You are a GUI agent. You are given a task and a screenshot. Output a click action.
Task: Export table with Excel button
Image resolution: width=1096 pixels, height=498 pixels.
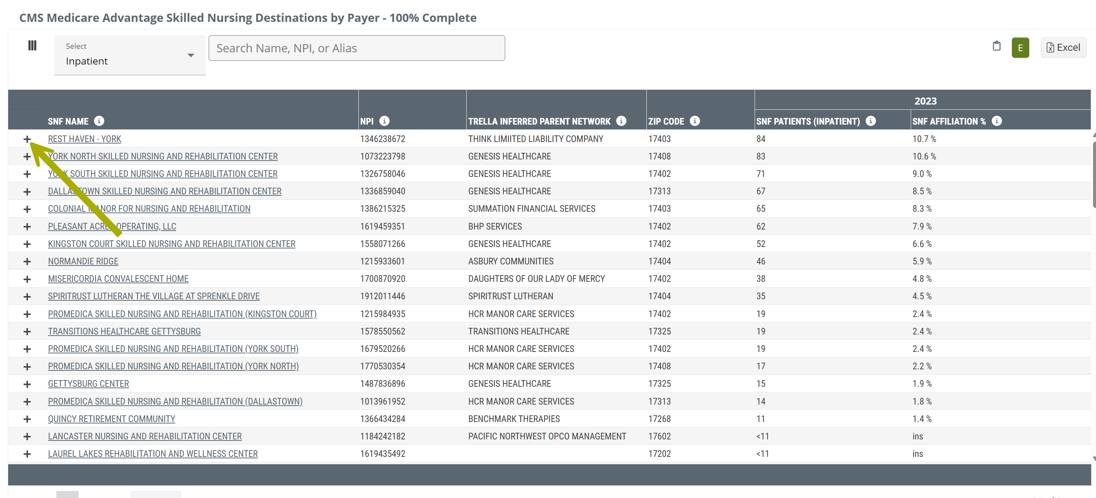1063,48
